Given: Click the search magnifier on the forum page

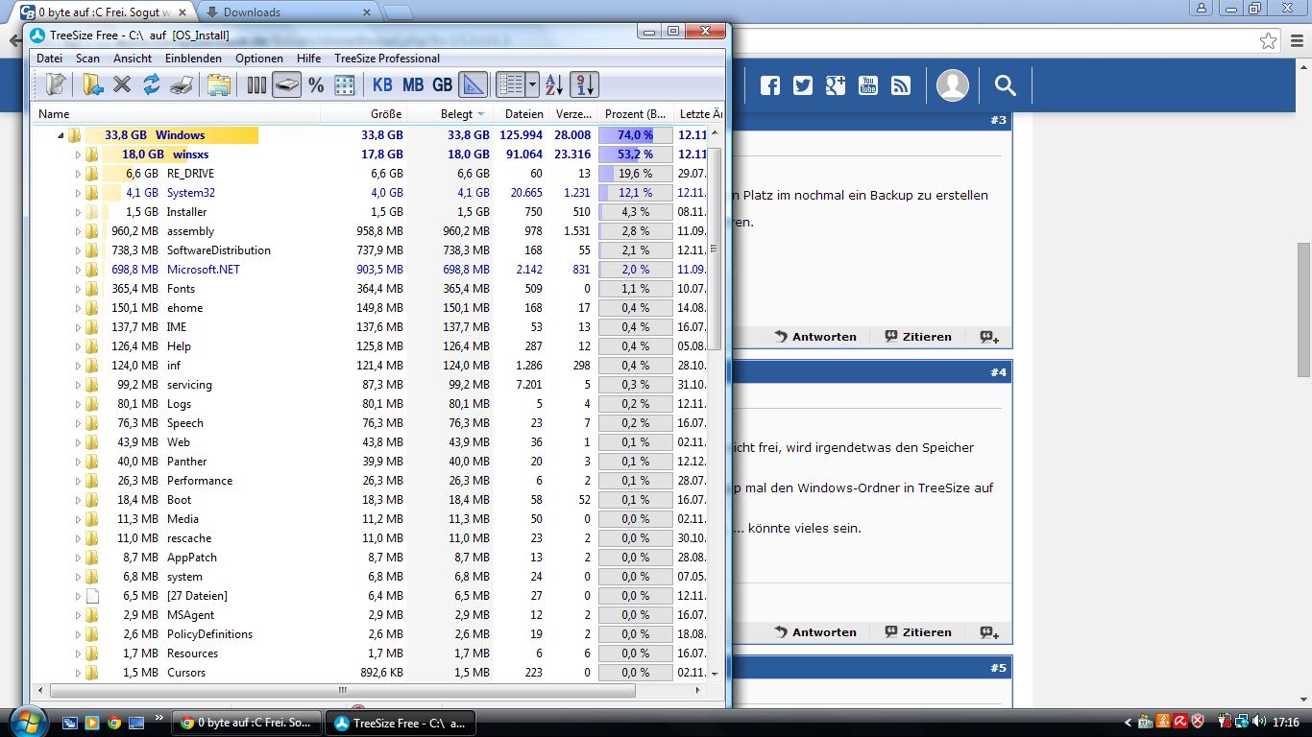Looking at the screenshot, I should click(1005, 85).
